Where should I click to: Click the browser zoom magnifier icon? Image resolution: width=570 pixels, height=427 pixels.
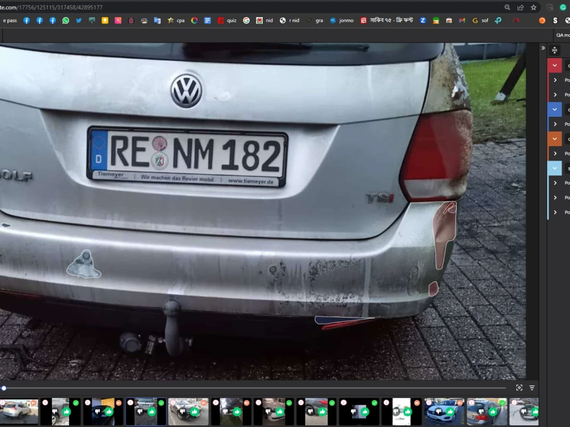pyautogui.click(x=507, y=7)
